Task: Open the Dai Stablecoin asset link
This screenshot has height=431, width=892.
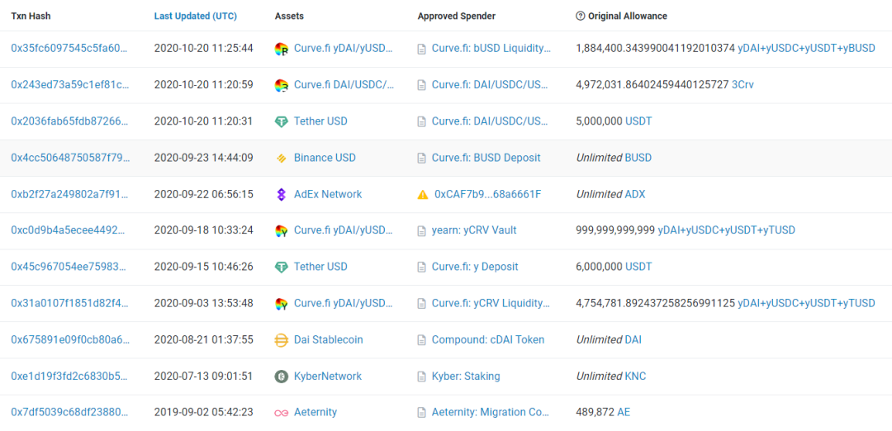Action: pyautogui.click(x=328, y=339)
